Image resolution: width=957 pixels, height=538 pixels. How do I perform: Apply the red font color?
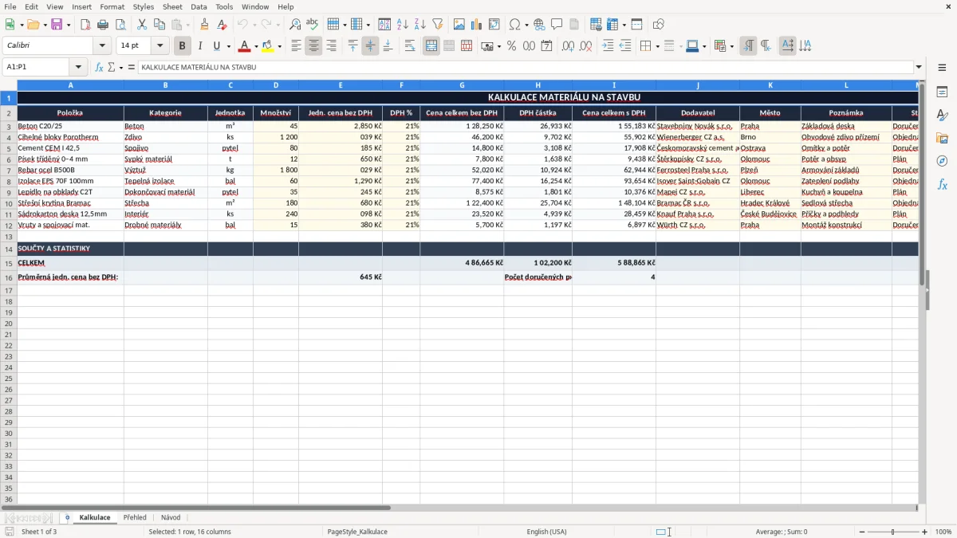[x=245, y=46]
